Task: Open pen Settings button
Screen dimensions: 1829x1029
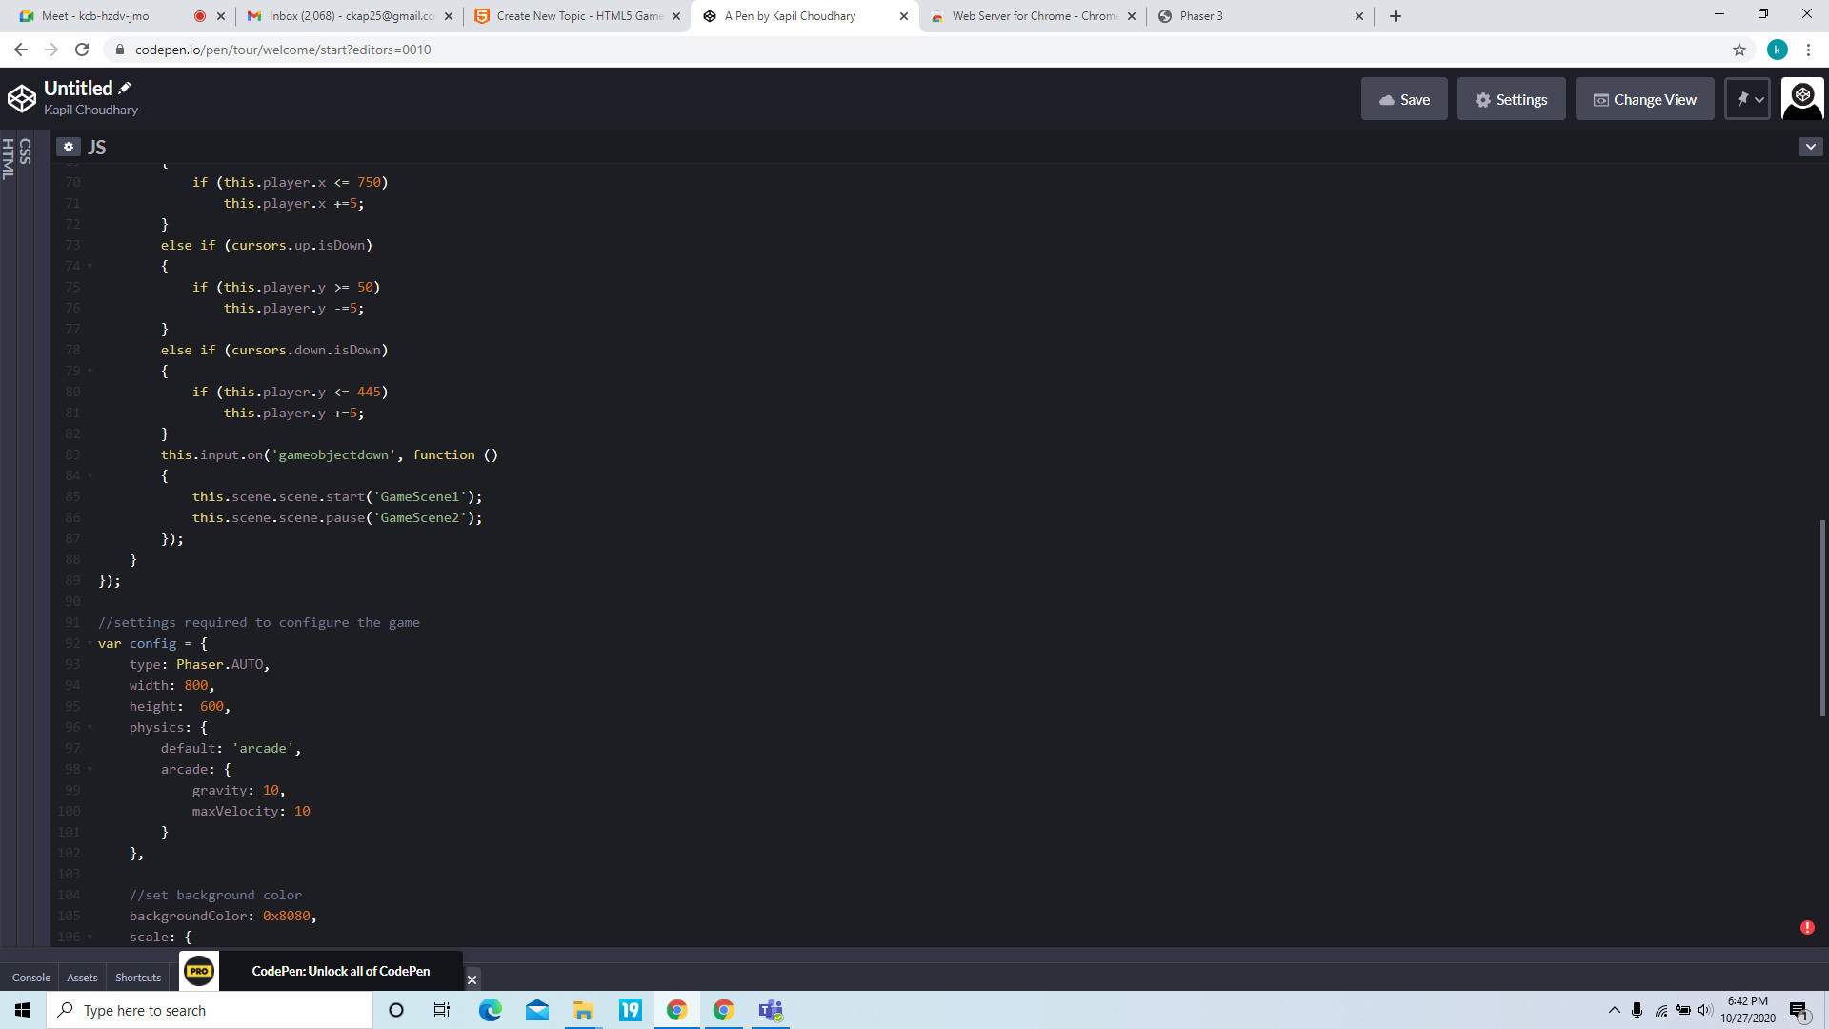Action: click(x=1511, y=99)
